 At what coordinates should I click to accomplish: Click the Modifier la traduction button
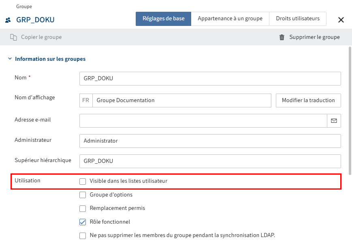(308, 100)
